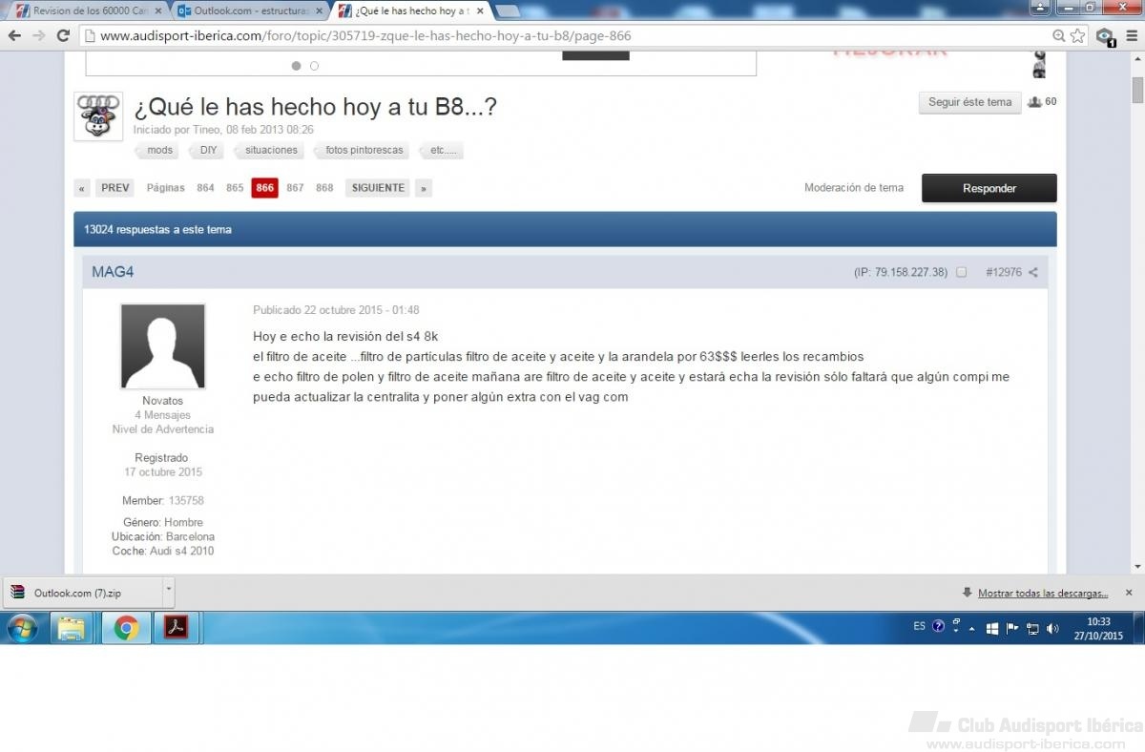Click the ES language indicator
Viewport: 1145px width, 752px height.
919,627
